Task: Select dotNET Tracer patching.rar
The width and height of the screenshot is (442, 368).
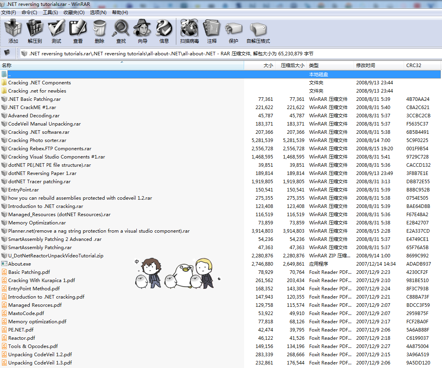Action: pos(40,182)
